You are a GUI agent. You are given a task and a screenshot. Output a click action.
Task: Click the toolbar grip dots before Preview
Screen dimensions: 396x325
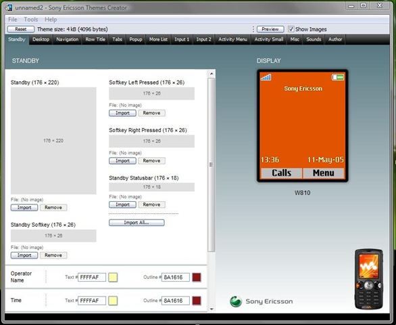[253, 29]
